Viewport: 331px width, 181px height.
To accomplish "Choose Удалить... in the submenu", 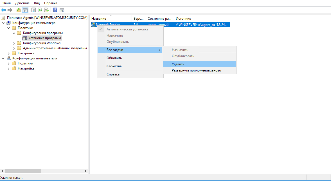I will point(179,64).
